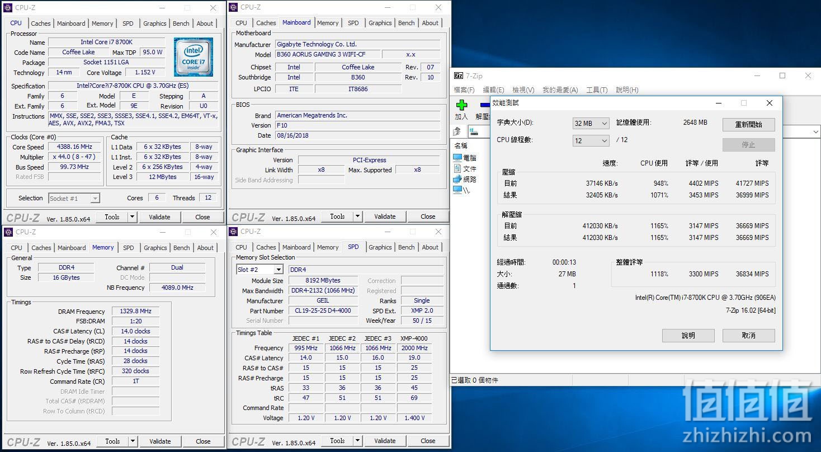821x452 pixels.
Task: Switch to CPU tab in the CPU-Z SPD window
Action: coord(241,247)
